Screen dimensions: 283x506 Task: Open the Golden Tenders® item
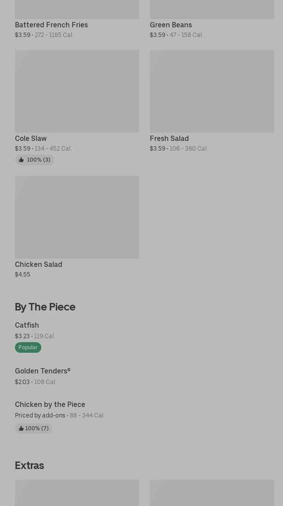point(43,371)
